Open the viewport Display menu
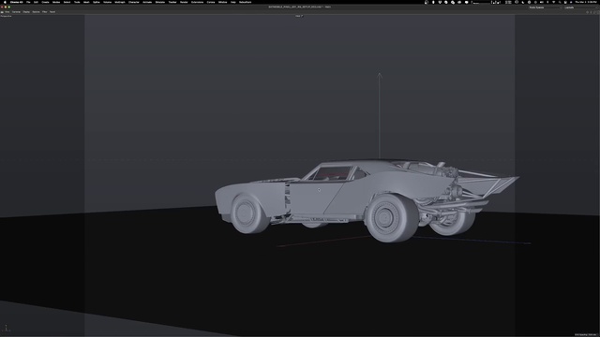This screenshot has width=600, height=337. tap(26, 12)
